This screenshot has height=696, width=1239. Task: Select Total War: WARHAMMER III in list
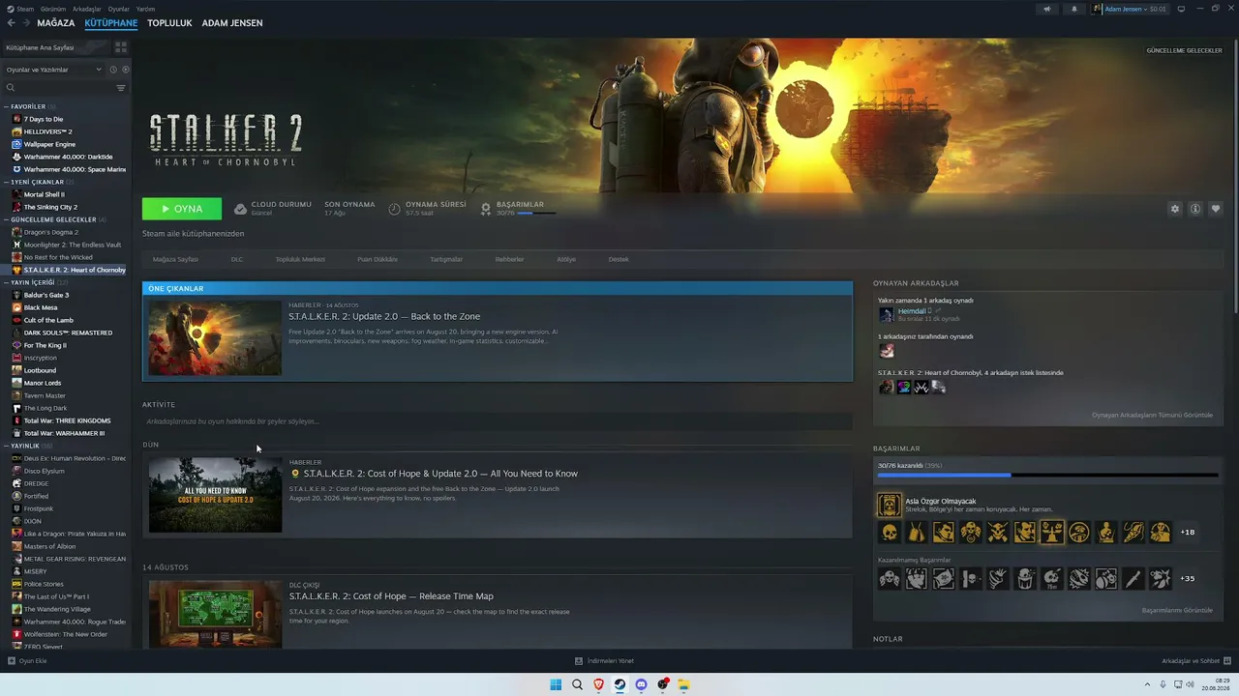pos(65,433)
